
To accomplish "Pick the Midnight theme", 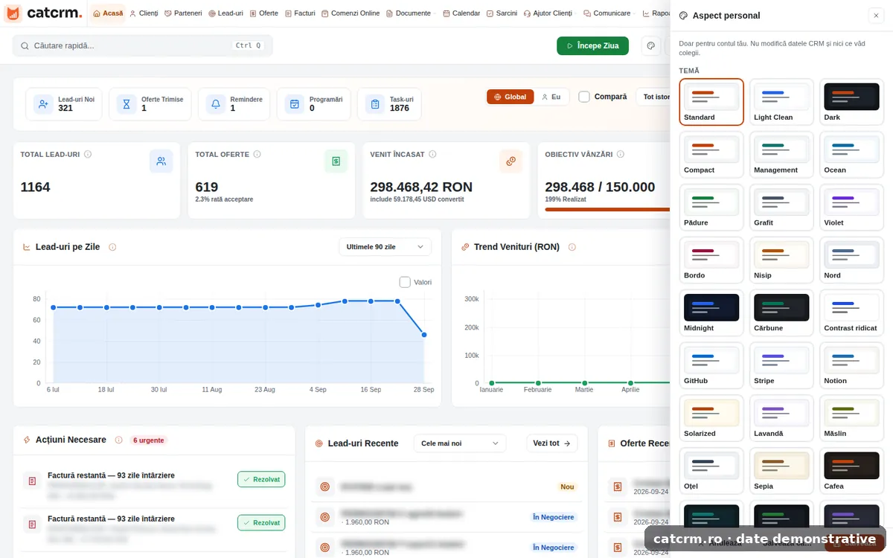I will 711,312.
